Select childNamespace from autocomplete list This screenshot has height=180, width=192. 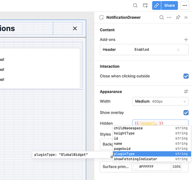click(152, 128)
